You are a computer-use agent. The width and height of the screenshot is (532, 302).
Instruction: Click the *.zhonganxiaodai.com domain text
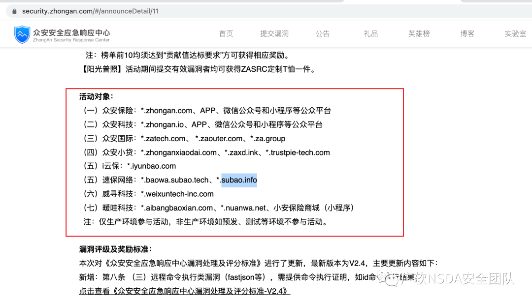[178, 152]
